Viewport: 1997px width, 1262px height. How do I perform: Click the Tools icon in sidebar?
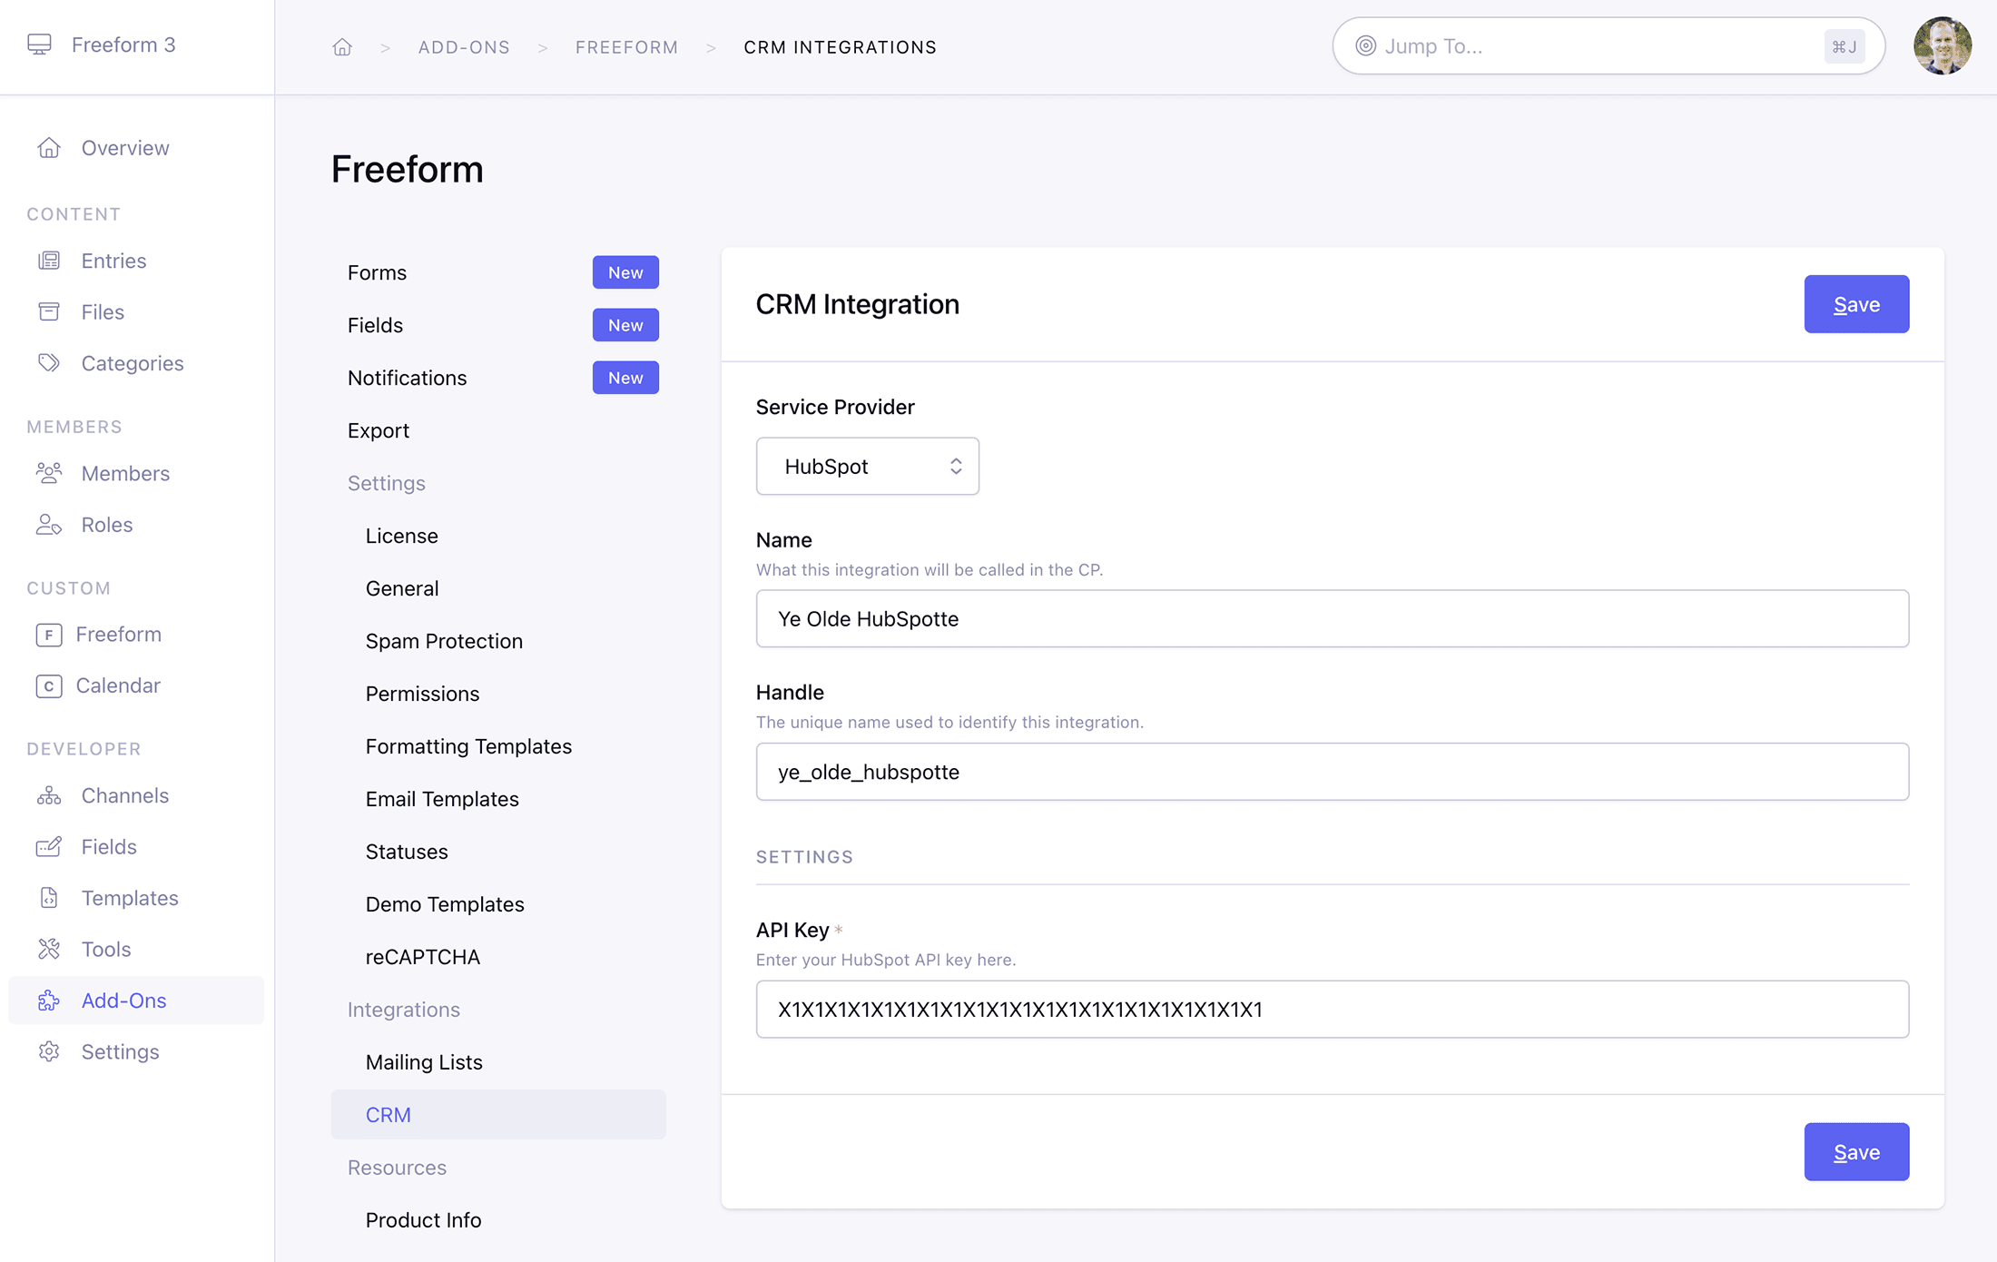pos(49,948)
